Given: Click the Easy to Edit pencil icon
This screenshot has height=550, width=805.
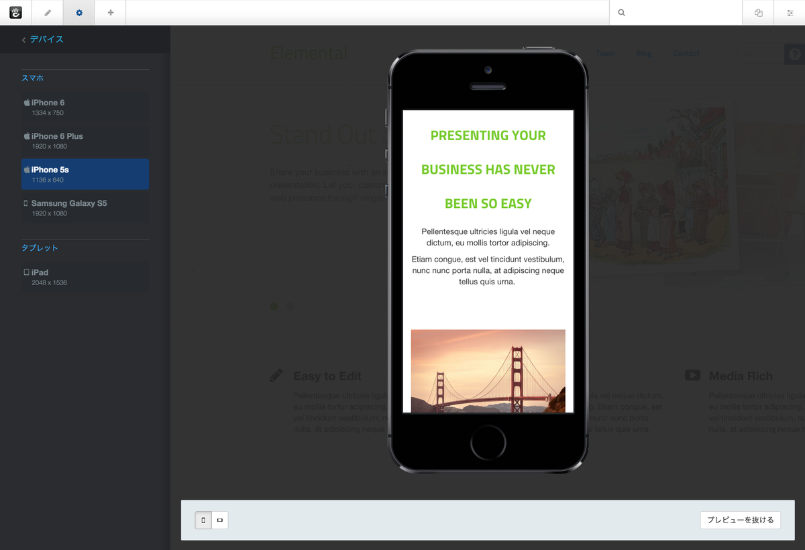Looking at the screenshot, I should [x=276, y=376].
